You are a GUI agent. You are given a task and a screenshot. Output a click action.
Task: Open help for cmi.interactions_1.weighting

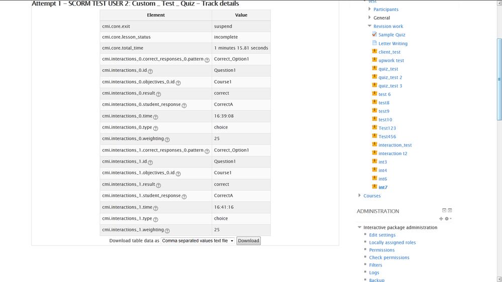coord(167,230)
